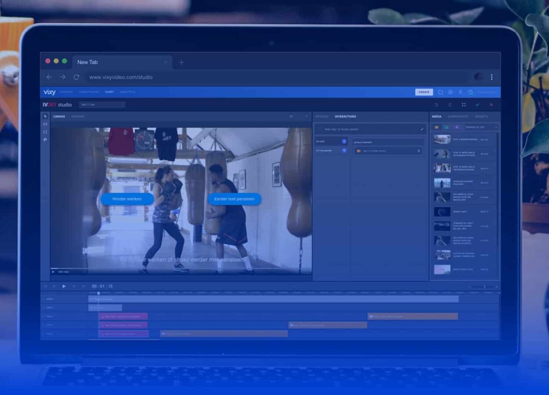Discard changes with the red X icon

point(491,105)
